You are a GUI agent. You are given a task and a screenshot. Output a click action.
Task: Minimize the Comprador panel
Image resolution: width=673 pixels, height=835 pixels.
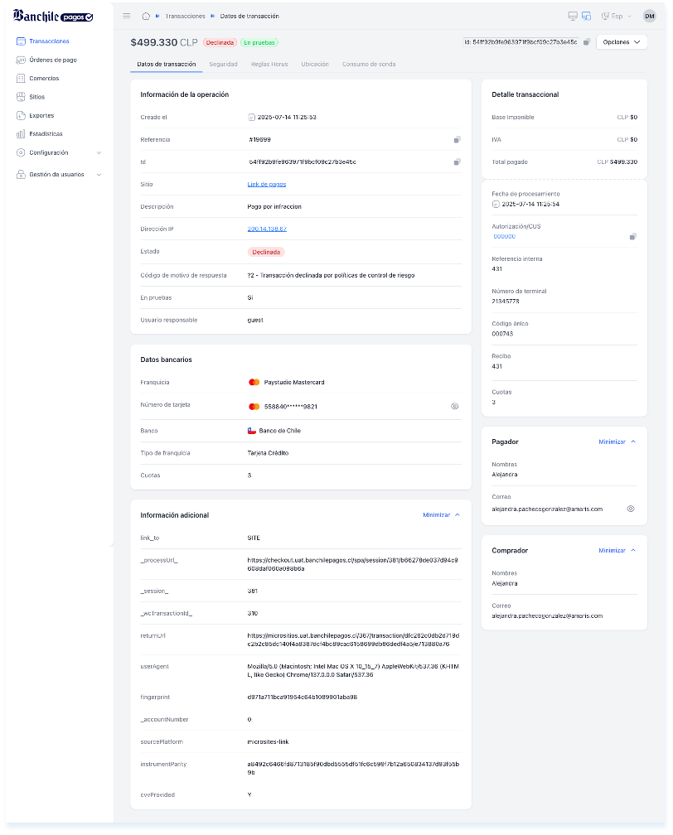pyautogui.click(x=617, y=551)
